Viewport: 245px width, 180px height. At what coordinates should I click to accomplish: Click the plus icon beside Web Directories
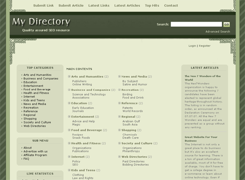tap(120, 157)
